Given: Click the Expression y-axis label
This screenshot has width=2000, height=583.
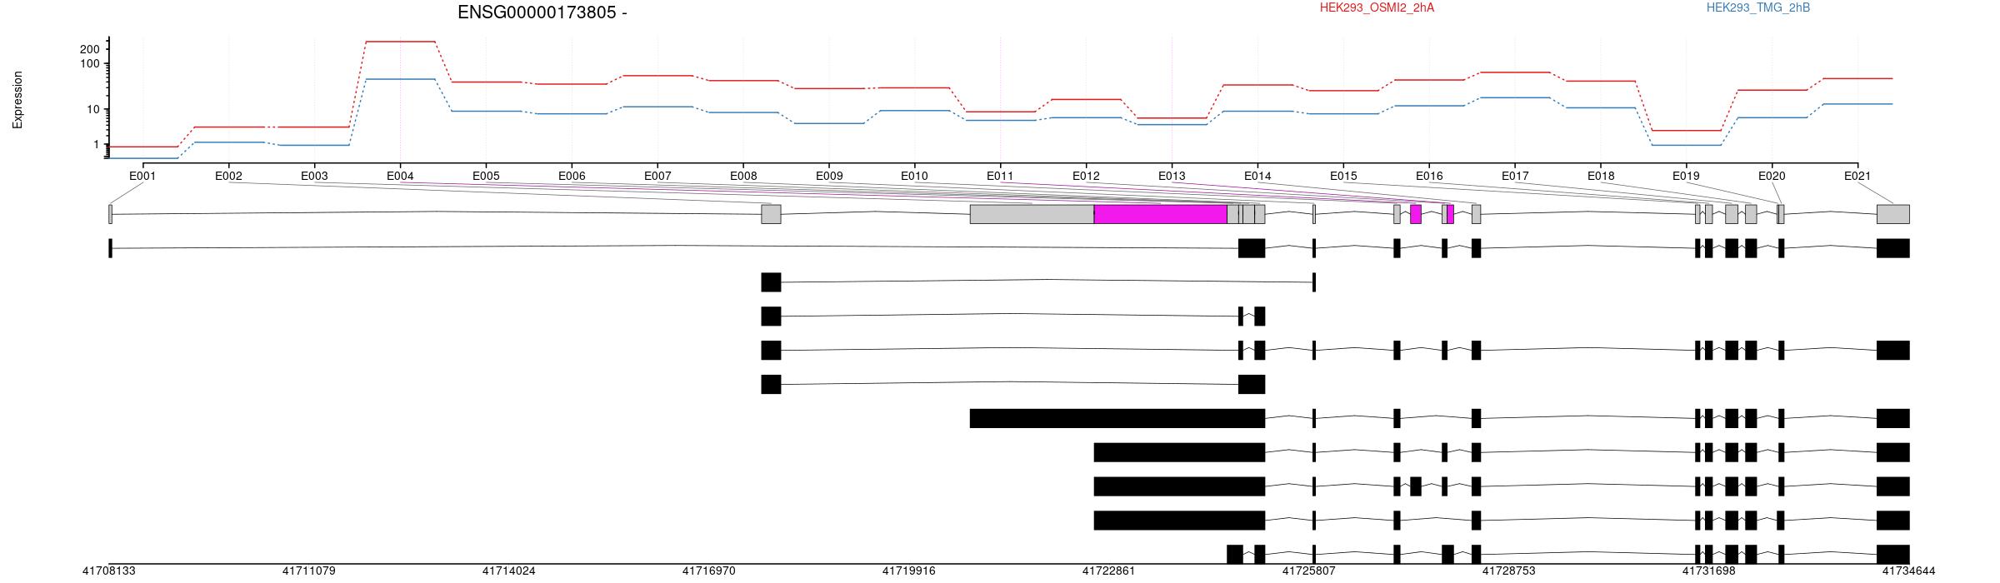Looking at the screenshot, I should (17, 100).
